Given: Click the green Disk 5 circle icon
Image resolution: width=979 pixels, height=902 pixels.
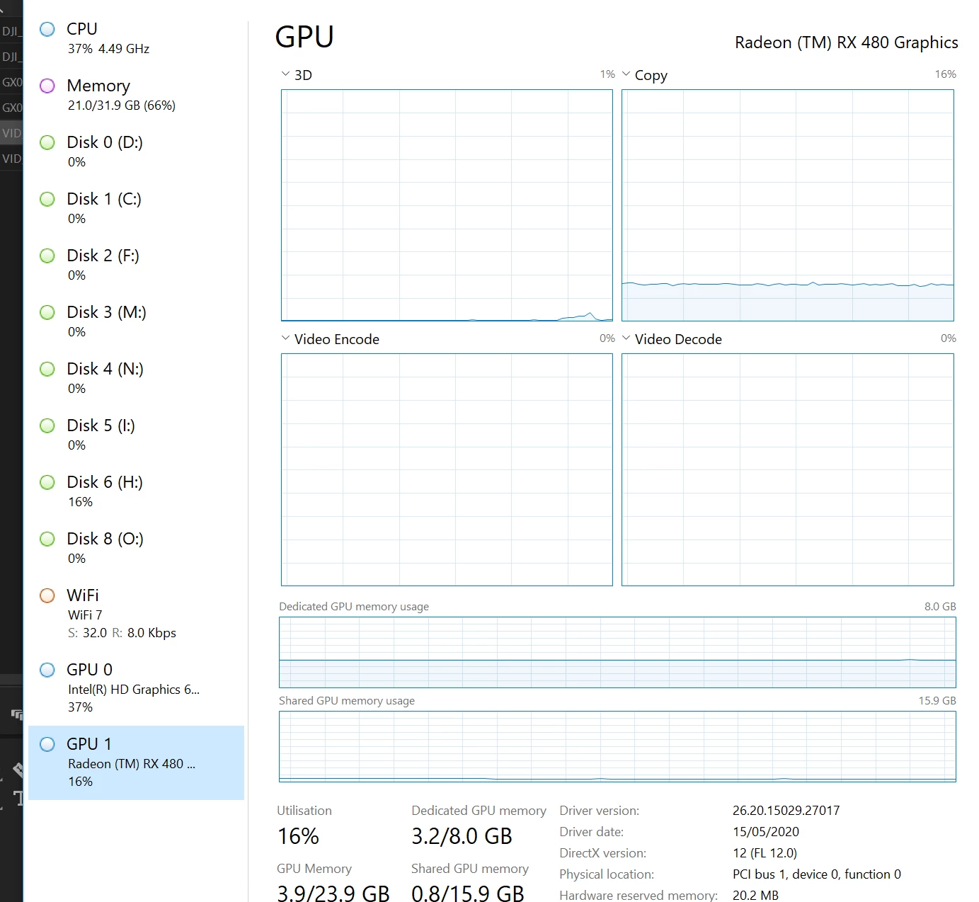Looking at the screenshot, I should pos(47,426).
